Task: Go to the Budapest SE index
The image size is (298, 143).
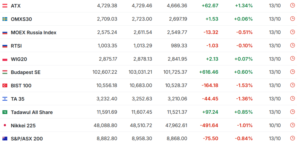Action: [x=26, y=72]
